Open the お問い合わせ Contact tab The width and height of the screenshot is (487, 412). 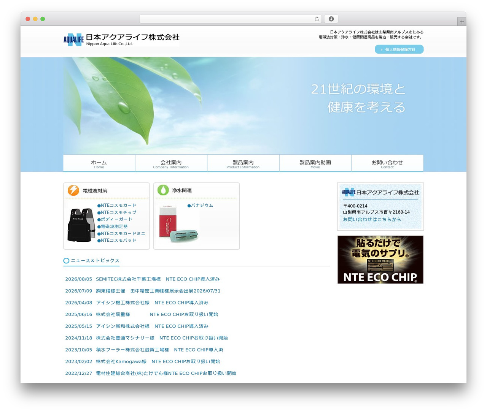387,164
